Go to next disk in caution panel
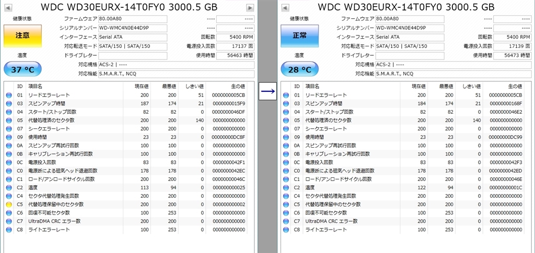 click(250, 7)
